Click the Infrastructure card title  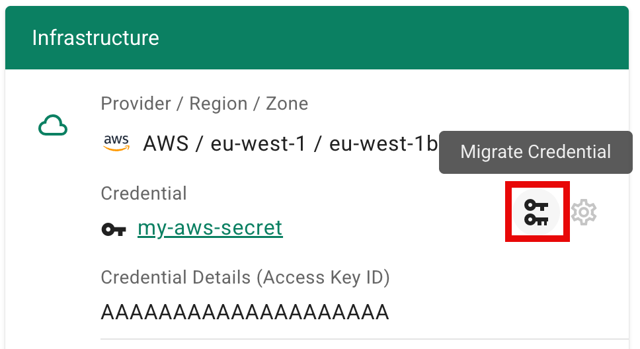click(x=95, y=38)
